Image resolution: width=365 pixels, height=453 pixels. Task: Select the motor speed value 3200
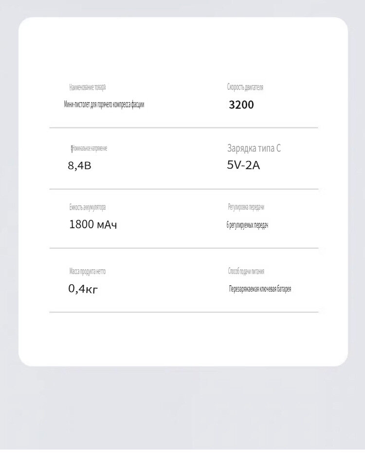coord(241,105)
